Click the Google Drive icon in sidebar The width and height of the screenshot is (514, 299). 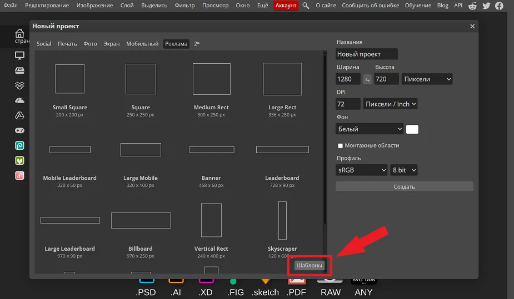pyautogui.click(x=19, y=115)
